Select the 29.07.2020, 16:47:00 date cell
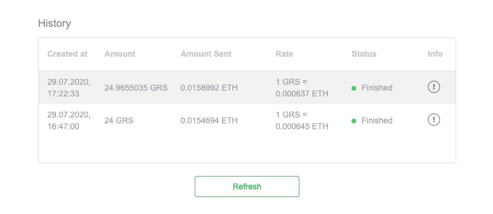The image size is (493, 214). (69, 120)
